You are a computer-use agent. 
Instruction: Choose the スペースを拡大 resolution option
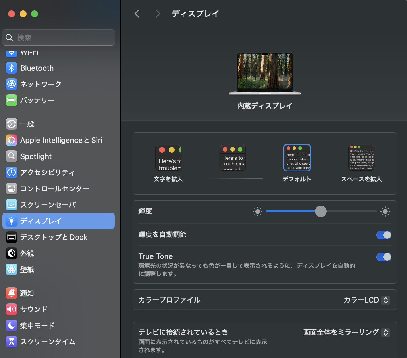361,158
